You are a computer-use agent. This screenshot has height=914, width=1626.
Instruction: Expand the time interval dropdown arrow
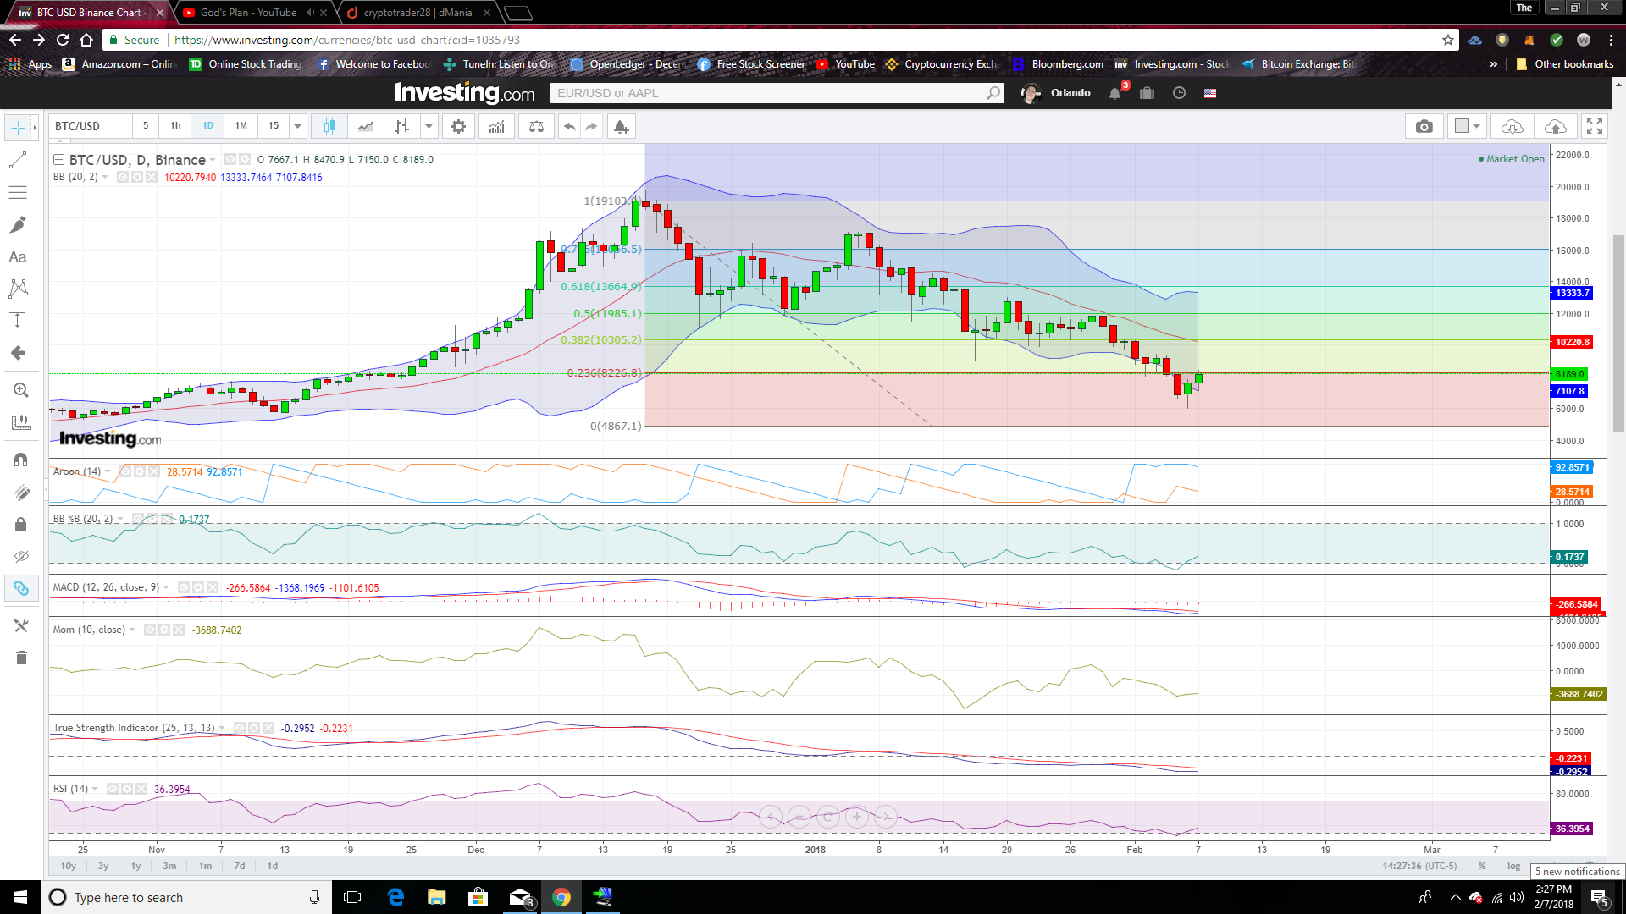297,126
